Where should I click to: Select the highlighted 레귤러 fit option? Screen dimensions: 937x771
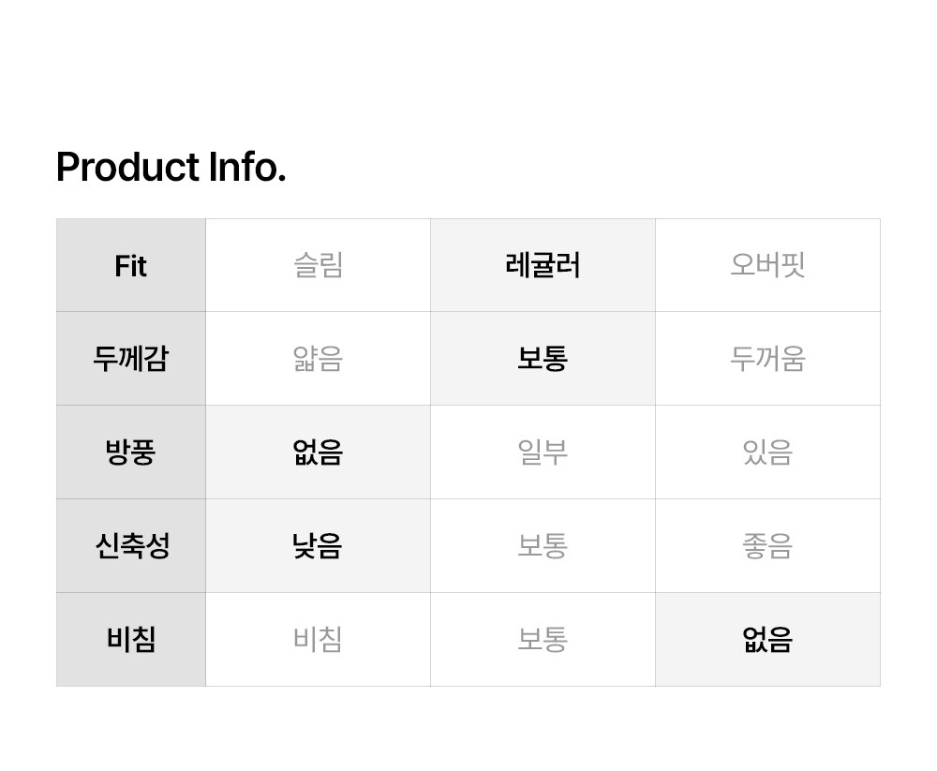[543, 265]
